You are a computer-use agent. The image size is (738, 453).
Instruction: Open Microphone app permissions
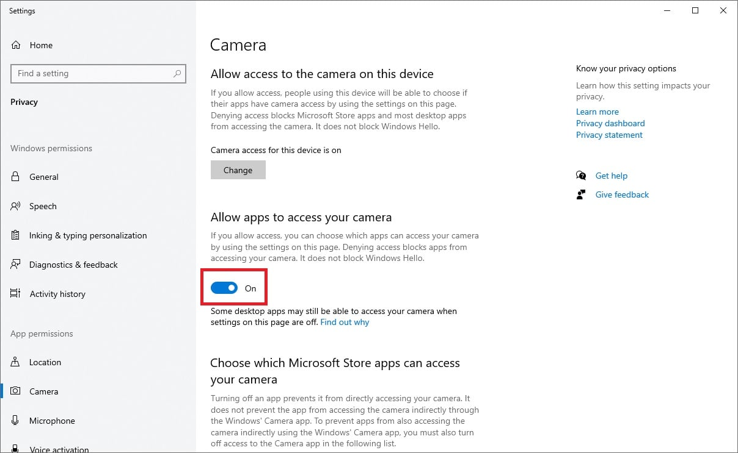point(52,421)
